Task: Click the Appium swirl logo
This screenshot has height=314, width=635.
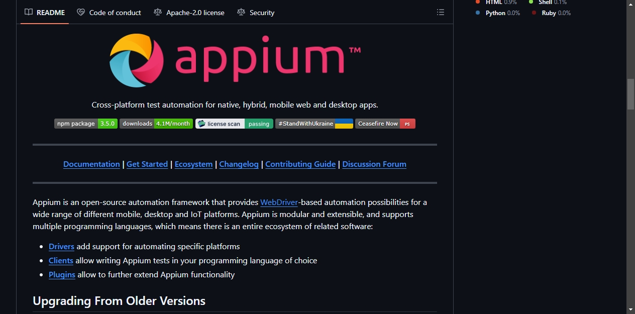Action: (136, 60)
